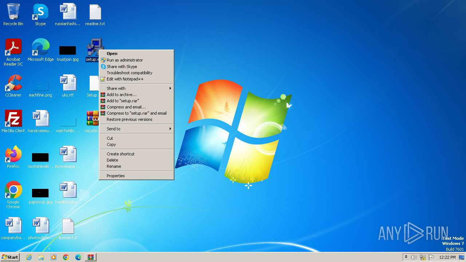Select Create shortcut menu entry
Screen dimensions: 466x262
pyautogui.click(x=137, y=154)
